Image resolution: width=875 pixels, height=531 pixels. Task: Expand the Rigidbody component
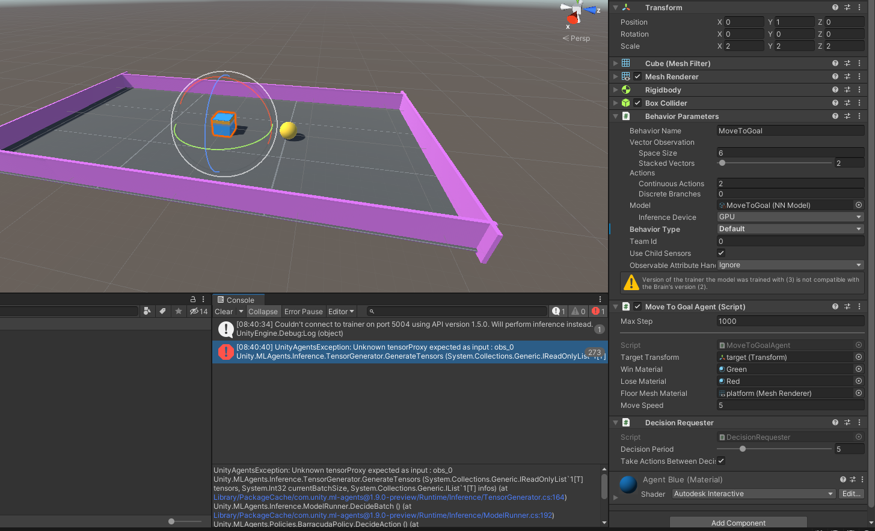click(x=615, y=90)
